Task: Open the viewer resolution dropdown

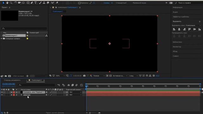Action: click(99, 76)
